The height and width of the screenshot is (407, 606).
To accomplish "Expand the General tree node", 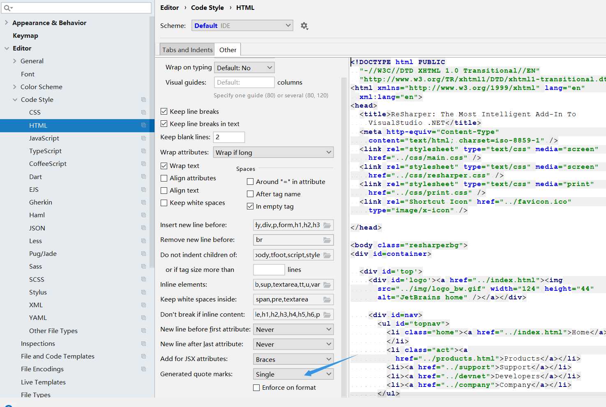I will [15, 61].
